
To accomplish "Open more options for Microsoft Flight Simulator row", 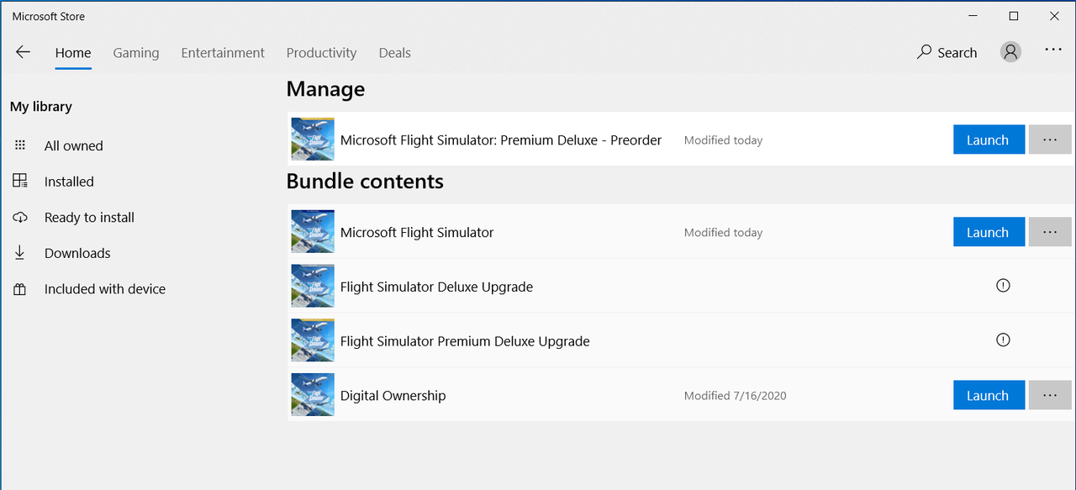I will [x=1050, y=232].
